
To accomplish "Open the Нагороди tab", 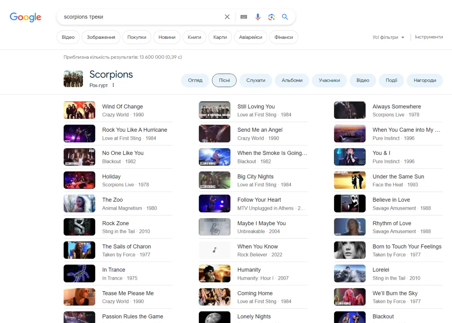I will coord(425,80).
